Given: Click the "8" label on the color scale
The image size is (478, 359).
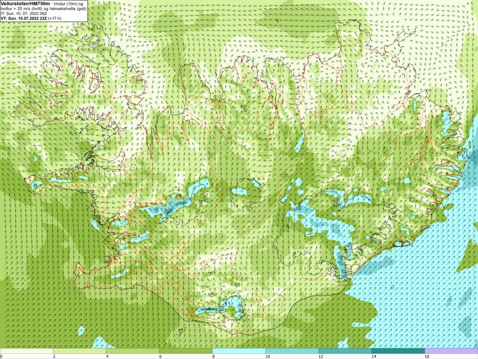Looking at the screenshot, I should point(214,356).
